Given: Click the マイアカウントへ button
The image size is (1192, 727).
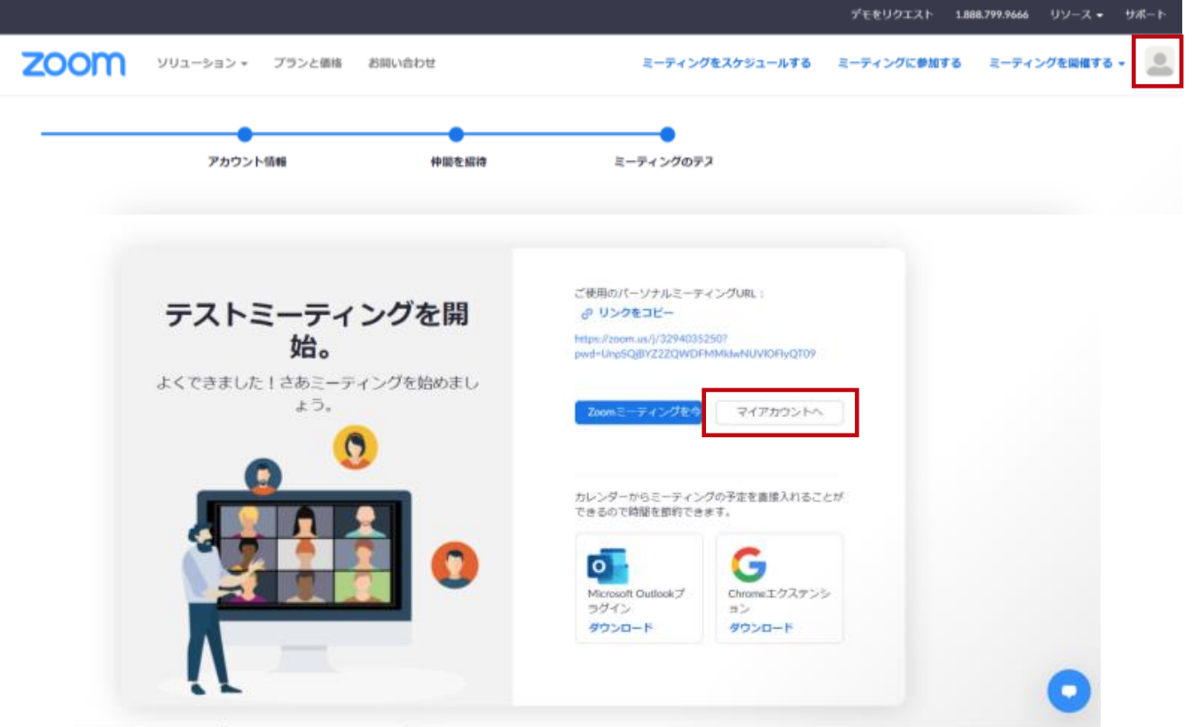Looking at the screenshot, I should 780,412.
